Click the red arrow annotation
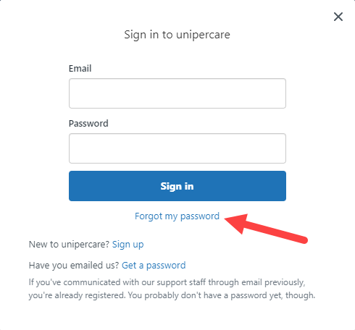 266,228
